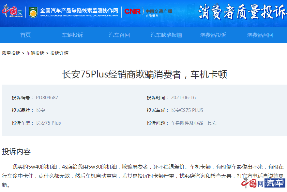Click 质量投诉 breadcrumb link
Viewport: 287px width, 192px height.
11,53
